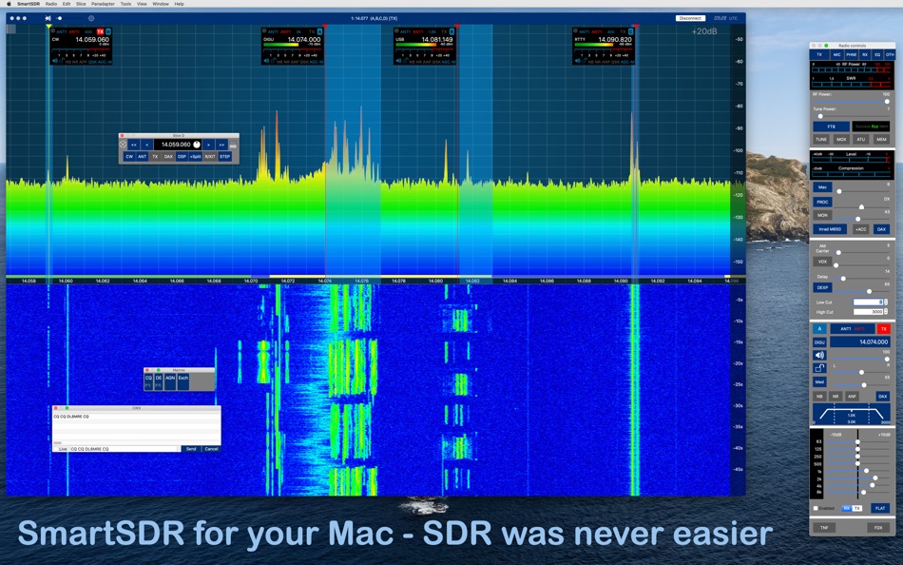The image size is (903, 565).
Task: Click the ATU button
Action: point(860,140)
